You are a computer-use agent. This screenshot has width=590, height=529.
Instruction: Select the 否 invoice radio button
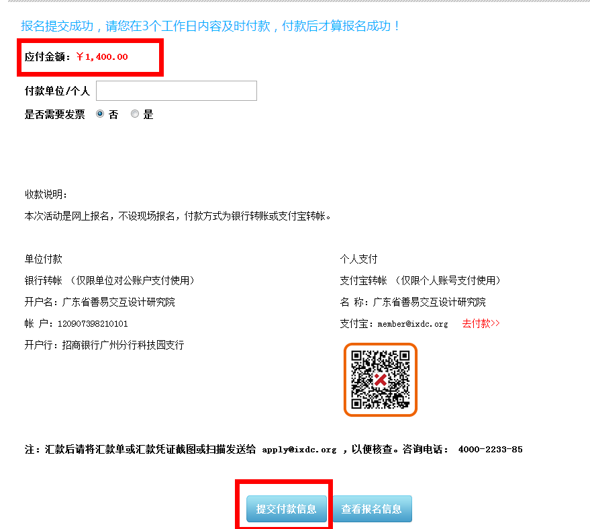click(100, 114)
